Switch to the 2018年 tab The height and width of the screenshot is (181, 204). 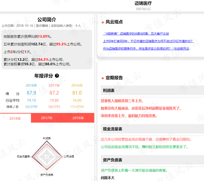pyautogui.click(x=15, y=118)
